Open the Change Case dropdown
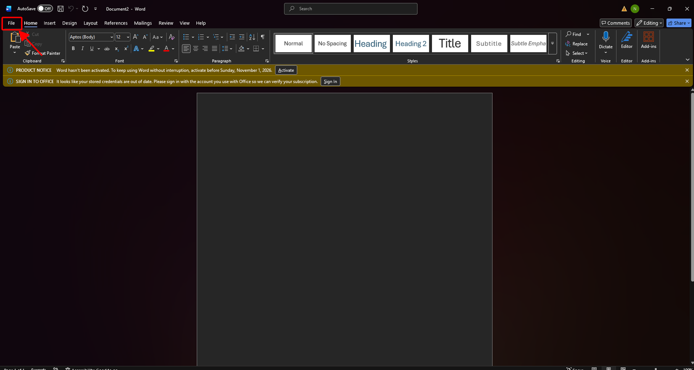 tap(158, 37)
